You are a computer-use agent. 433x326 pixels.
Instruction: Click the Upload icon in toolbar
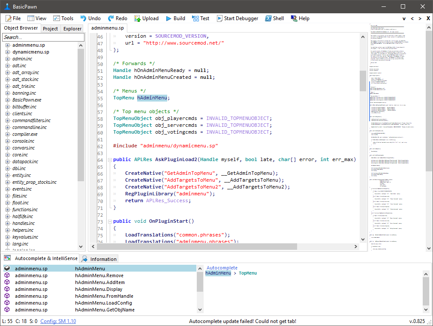(x=138, y=18)
